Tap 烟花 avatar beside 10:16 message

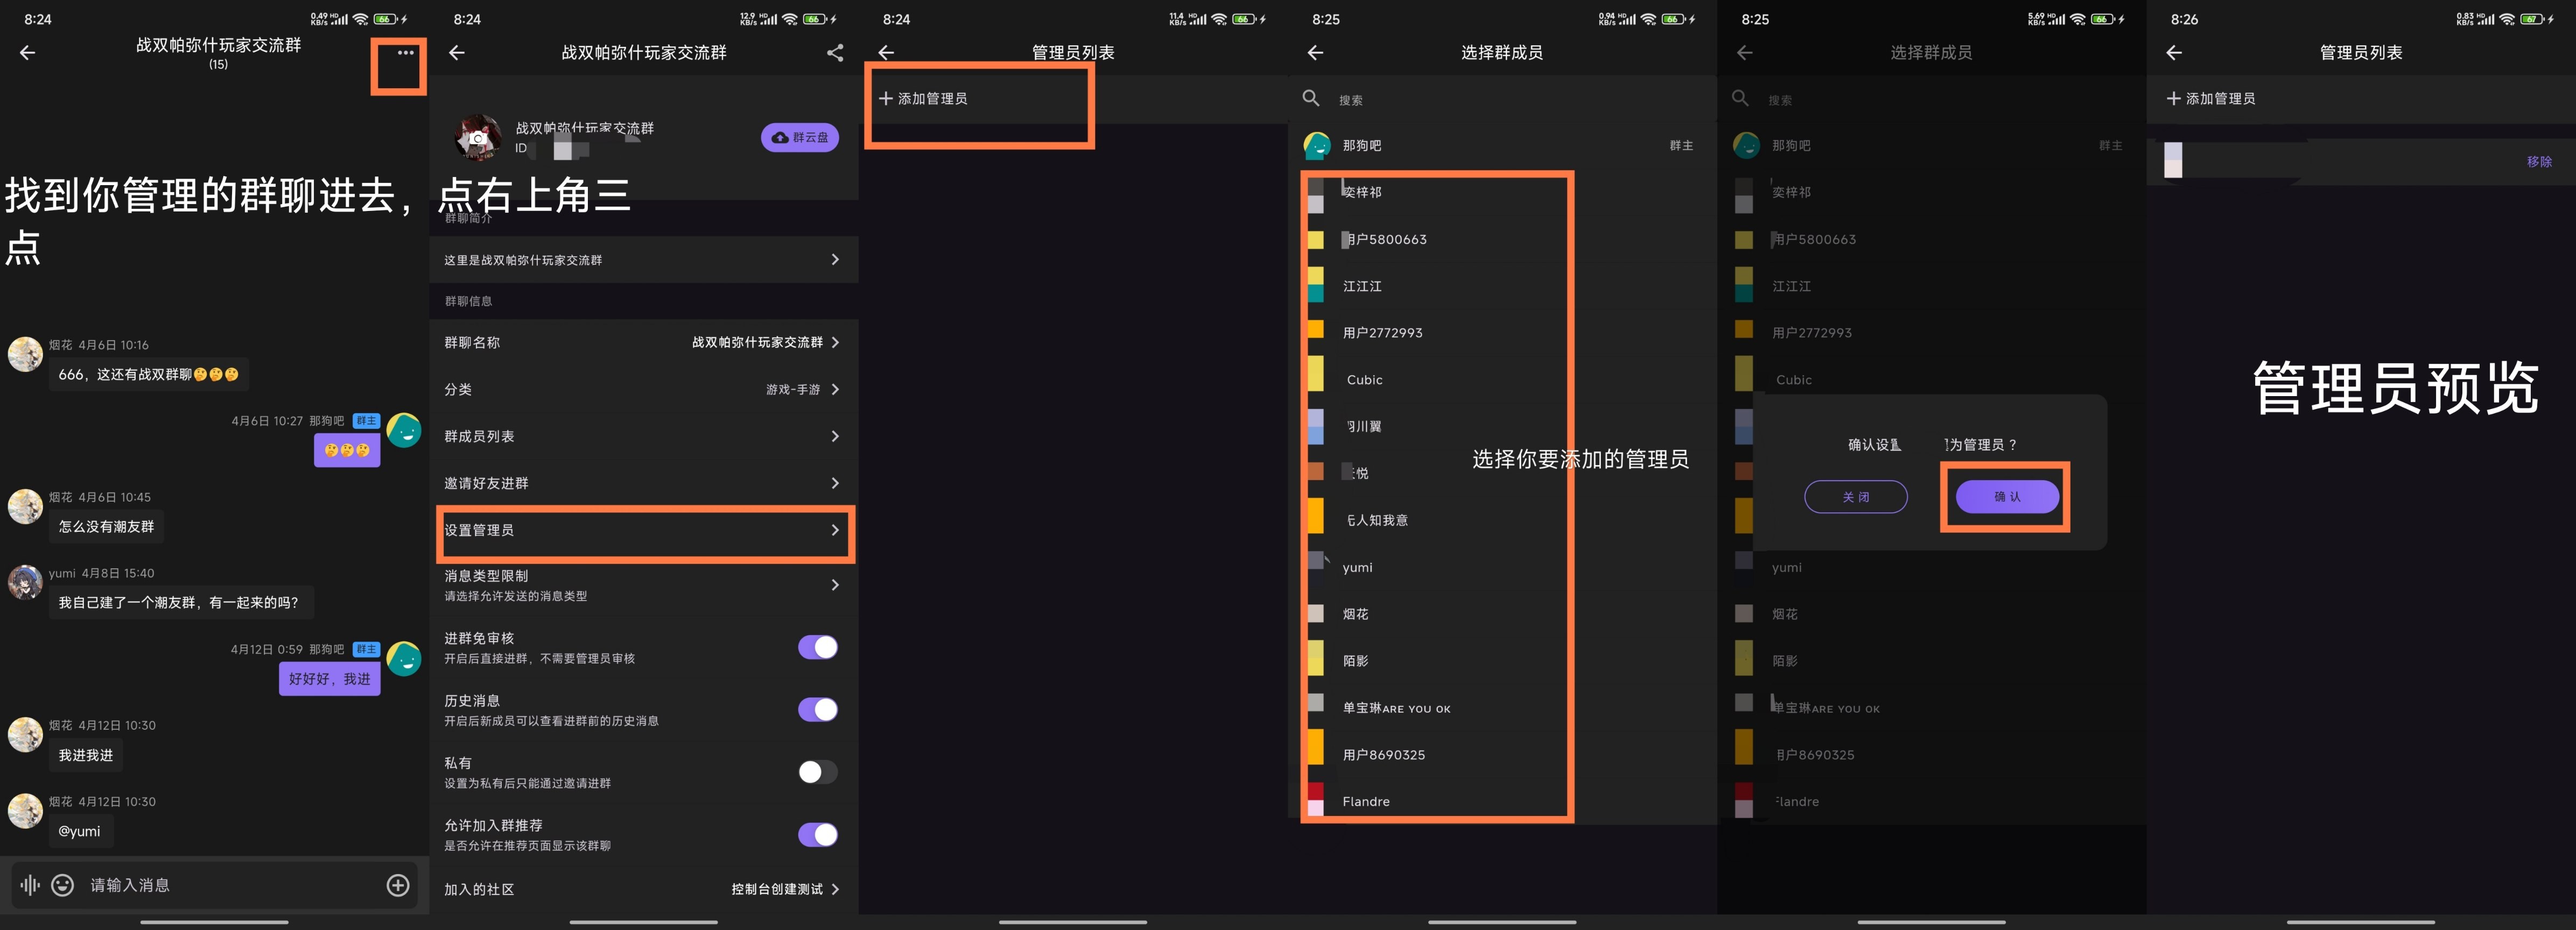[25, 354]
